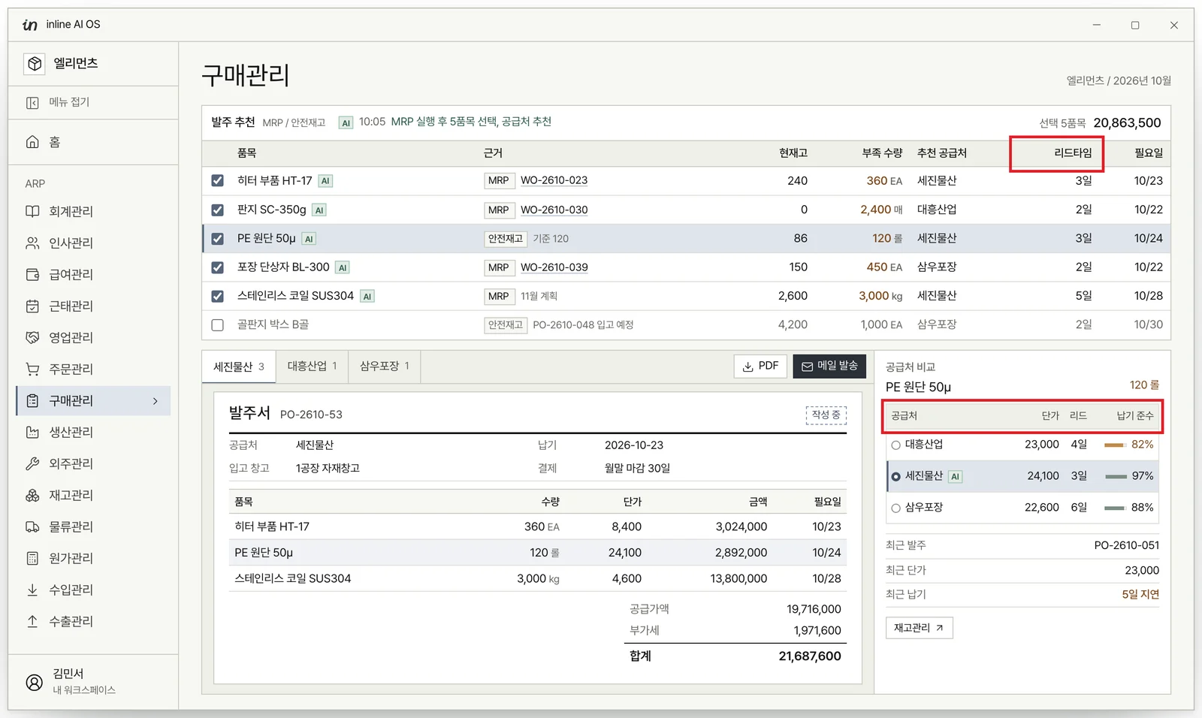Click 리드타임 column header
The width and height of the screenshot is (1202, 718).
tap(1073, 153)
